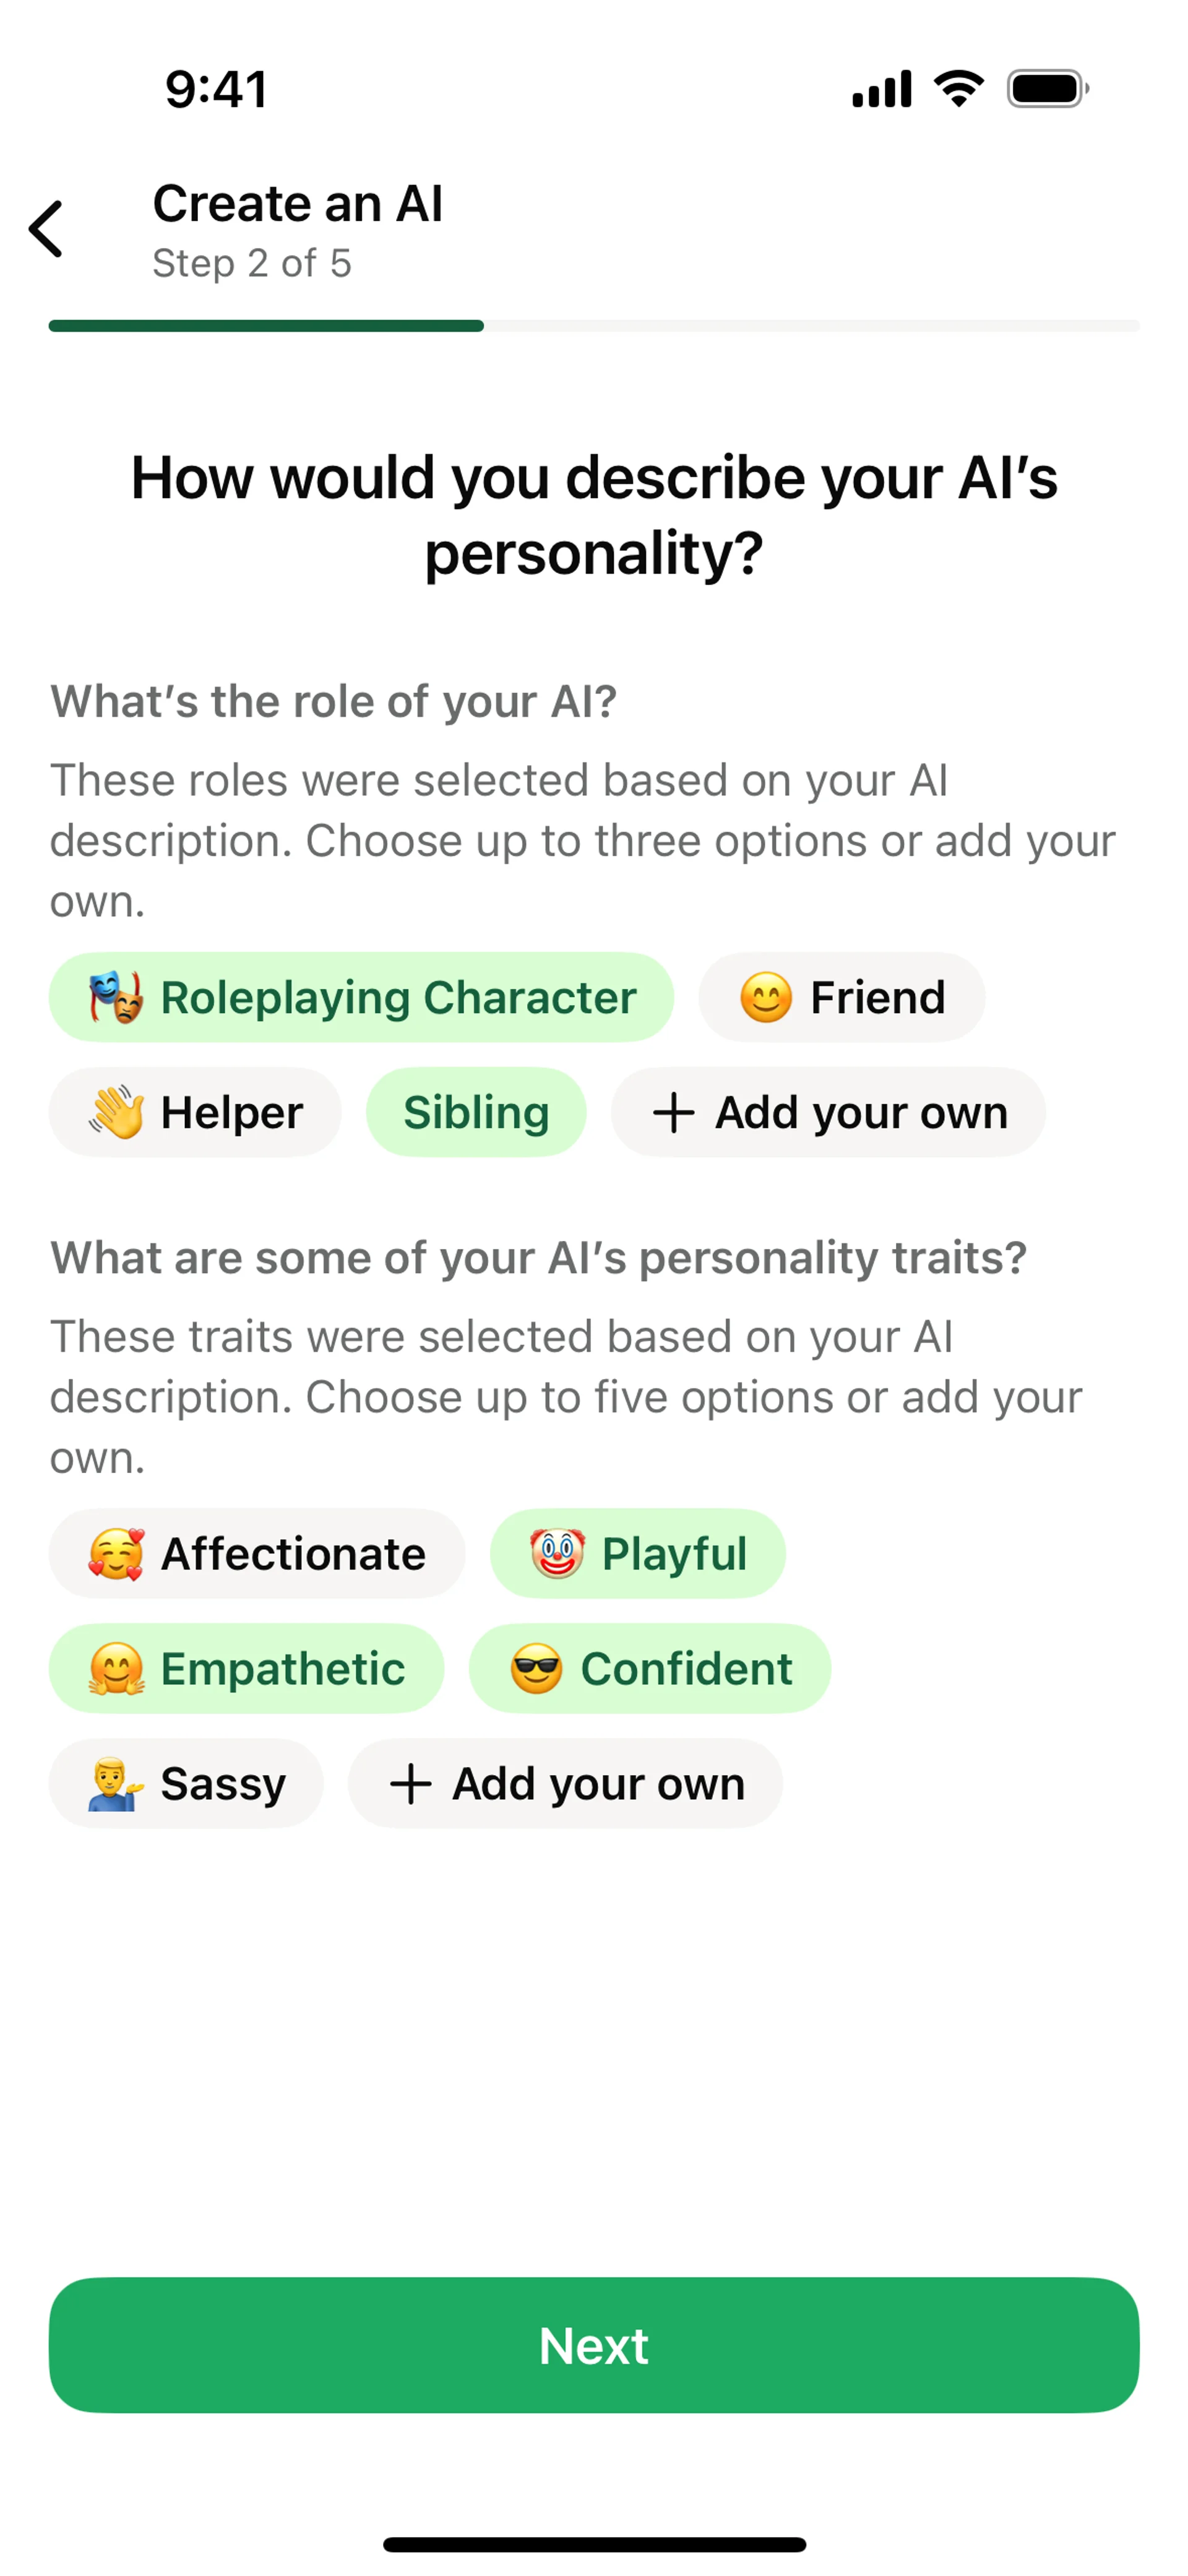Add your own personality trait
Viewport: 1188px width, 2576px height.
click(565, 1783)
